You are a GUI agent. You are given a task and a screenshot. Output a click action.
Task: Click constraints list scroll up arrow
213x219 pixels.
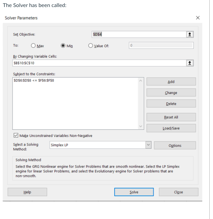coord(141,81)
